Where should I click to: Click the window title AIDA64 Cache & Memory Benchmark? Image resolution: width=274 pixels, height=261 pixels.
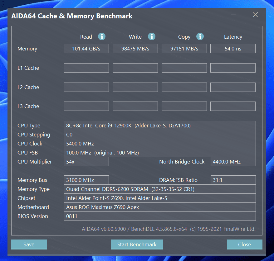click(x=72, y=16)
